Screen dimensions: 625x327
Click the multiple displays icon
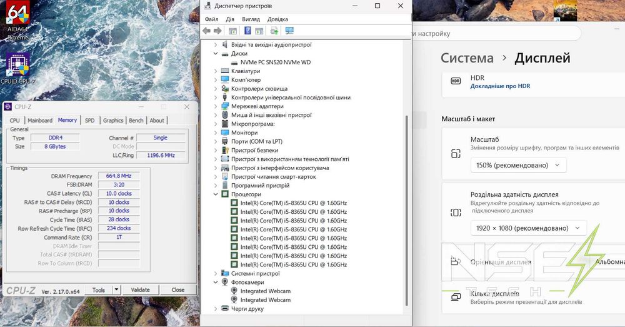(456, 297)
